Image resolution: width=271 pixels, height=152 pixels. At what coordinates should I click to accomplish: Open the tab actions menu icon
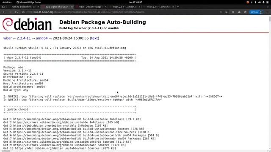pyautogui.click(x=3, y=7)
